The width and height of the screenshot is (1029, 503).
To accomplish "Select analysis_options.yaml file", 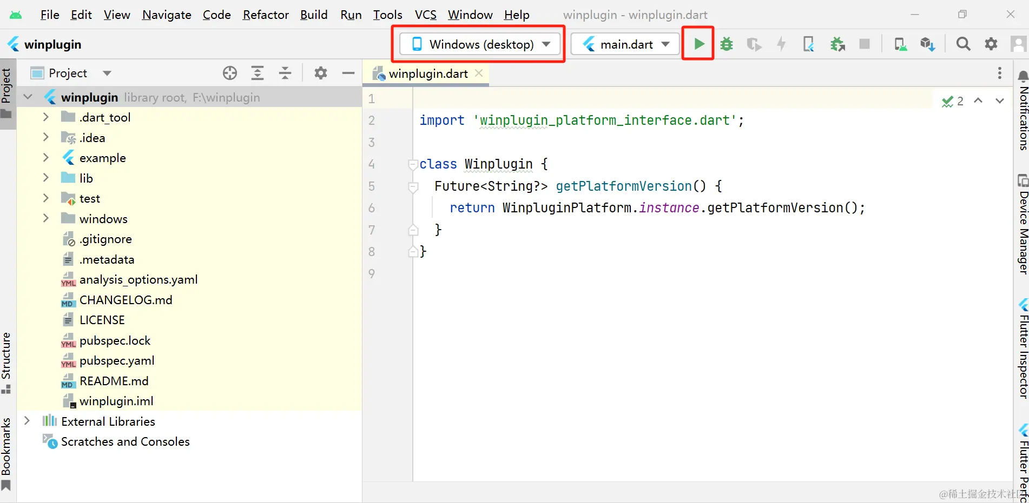I will 138,279.
